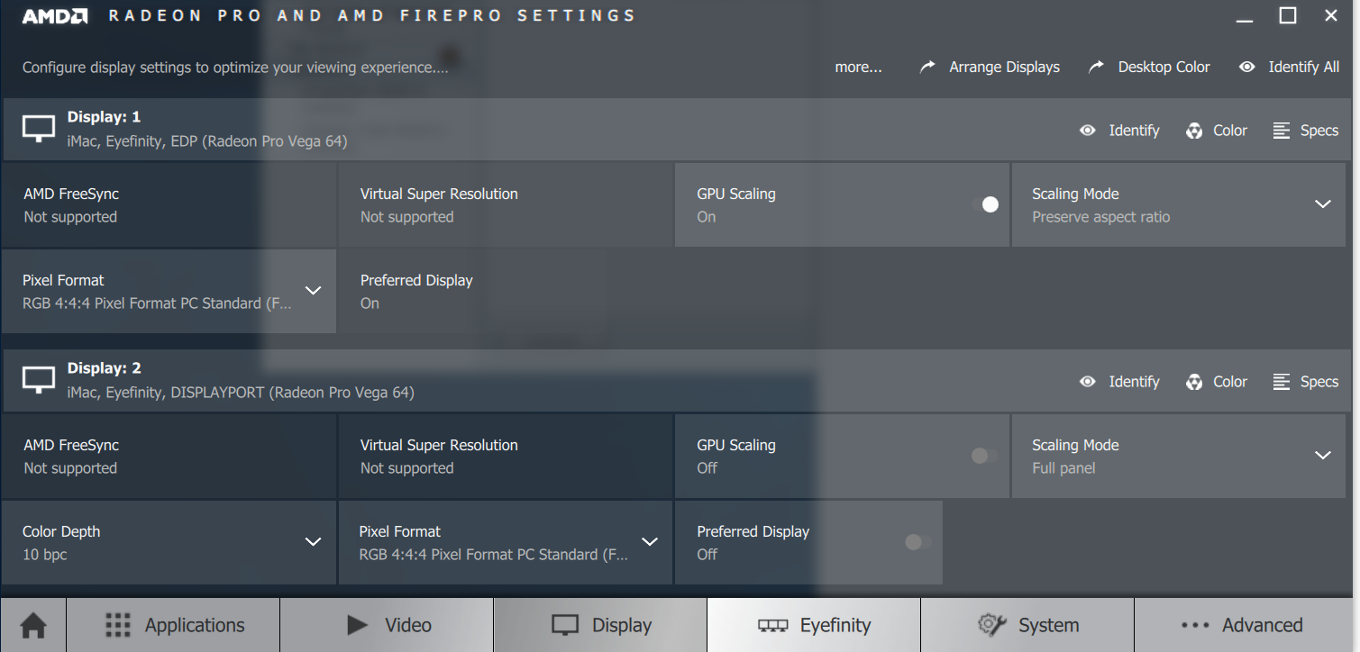Click '10 bpc' value text
1360x652 pixels.
click(x=45, y=555)
